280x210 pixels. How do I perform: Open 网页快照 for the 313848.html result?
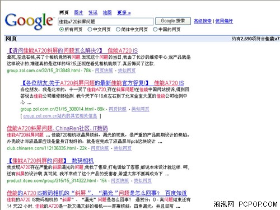point(104,71)
